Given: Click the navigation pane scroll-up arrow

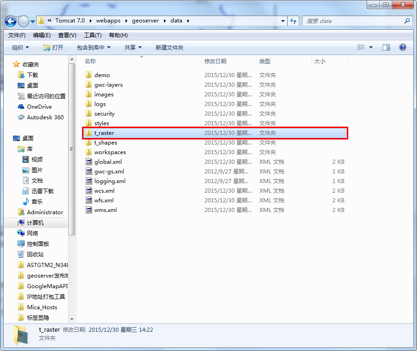Looking at the screenshot, I should coord(72,59).
